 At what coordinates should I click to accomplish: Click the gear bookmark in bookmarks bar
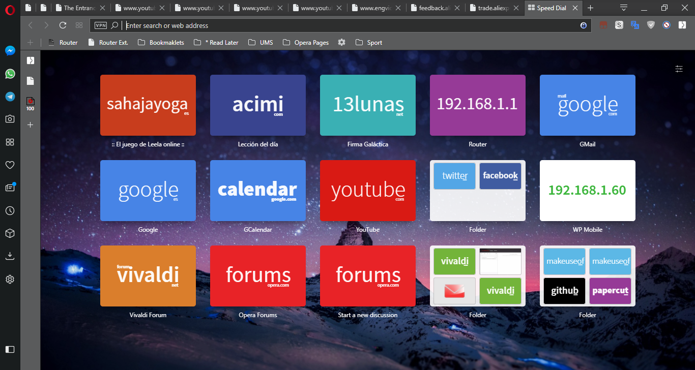point(342,43)
